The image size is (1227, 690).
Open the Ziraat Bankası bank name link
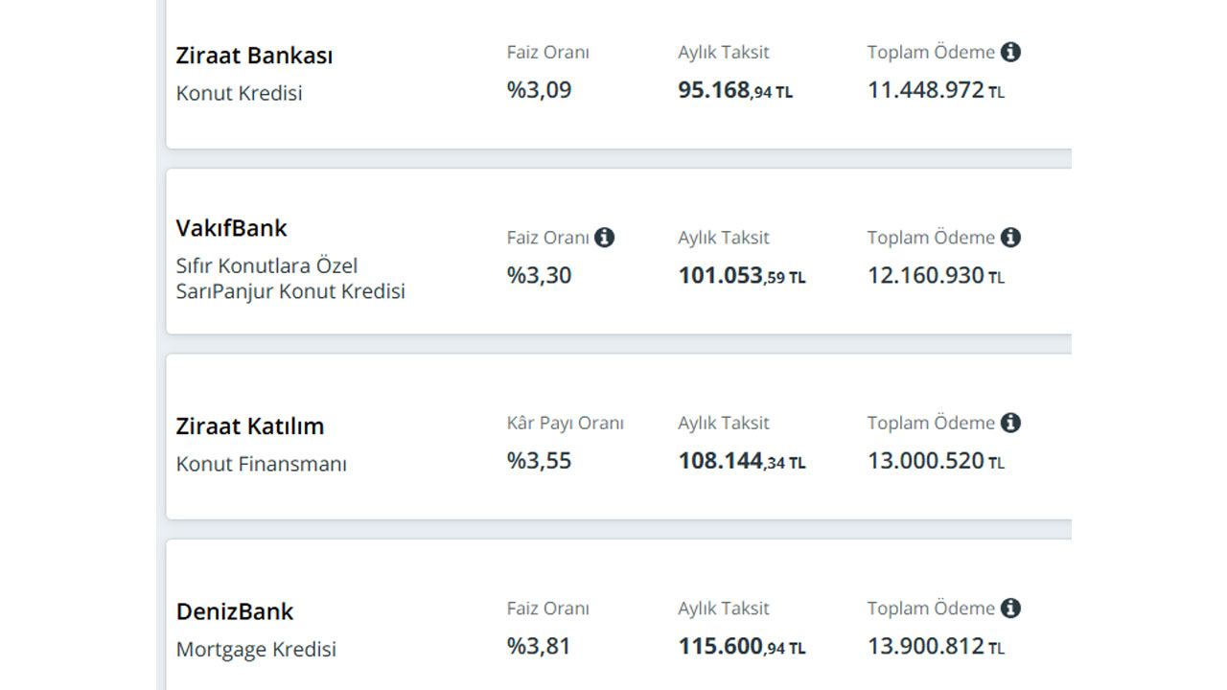(x=254, y=56)
